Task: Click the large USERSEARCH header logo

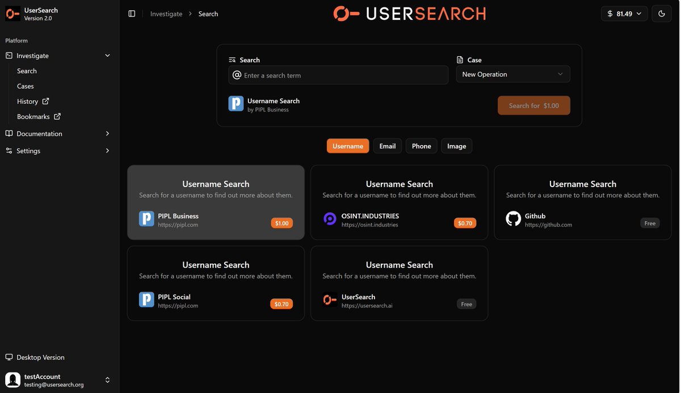Action: click(x=410, y=14)
